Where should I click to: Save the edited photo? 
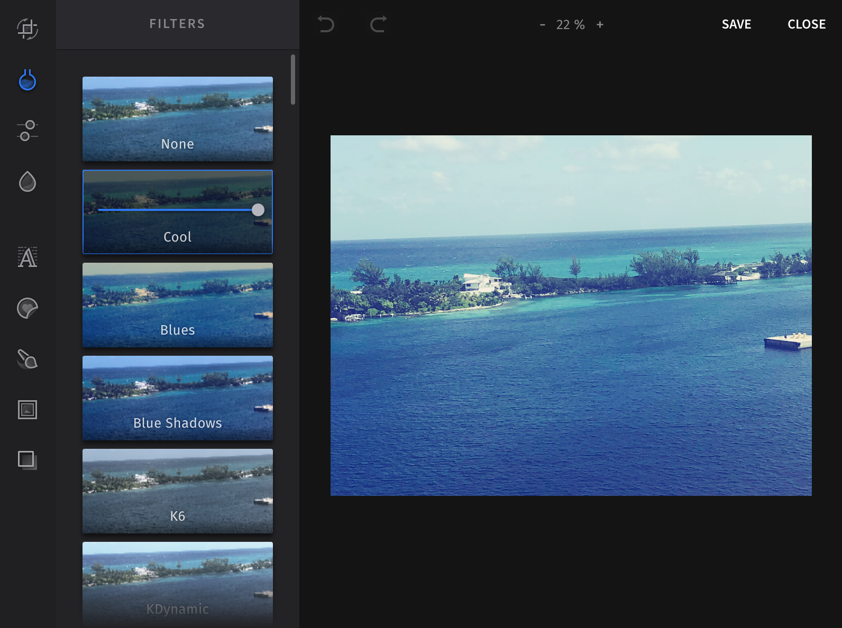[x=736, y=24]
